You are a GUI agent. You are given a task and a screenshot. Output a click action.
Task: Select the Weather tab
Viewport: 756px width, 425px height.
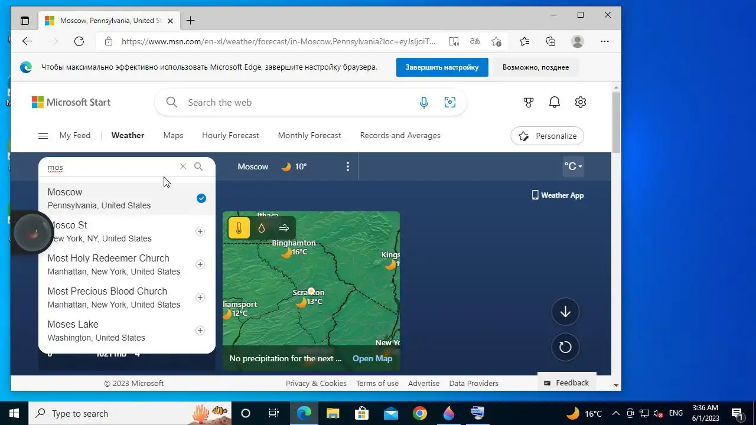[x=128, y=135]
